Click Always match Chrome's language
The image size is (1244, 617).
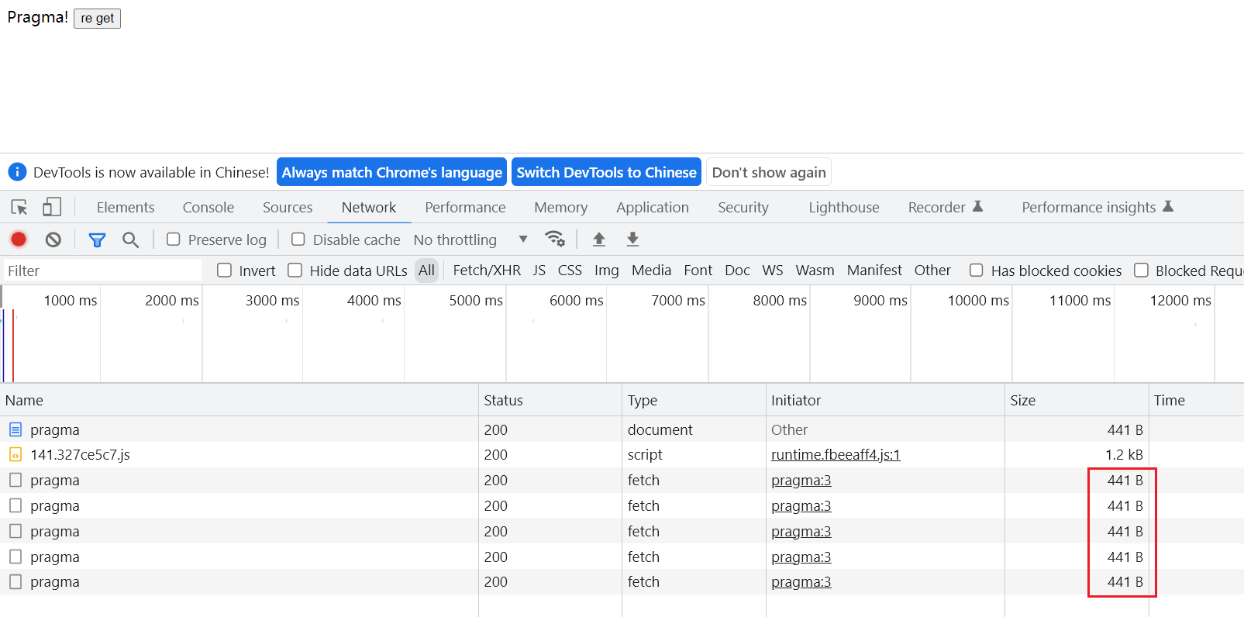pos(392,172)
